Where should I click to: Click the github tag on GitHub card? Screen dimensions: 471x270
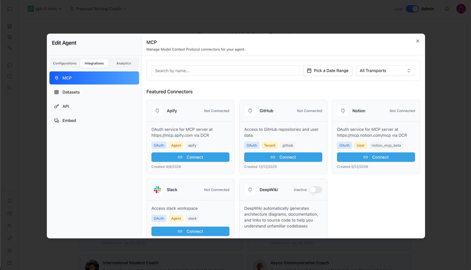coord(288,145)
